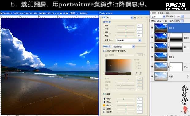The width and height of the screenshot is (190, 116).
Task: Click the lock all padlock icon
Action: (x=166, y=21)
